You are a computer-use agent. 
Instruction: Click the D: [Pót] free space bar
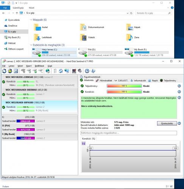click(x=26, y=130)
